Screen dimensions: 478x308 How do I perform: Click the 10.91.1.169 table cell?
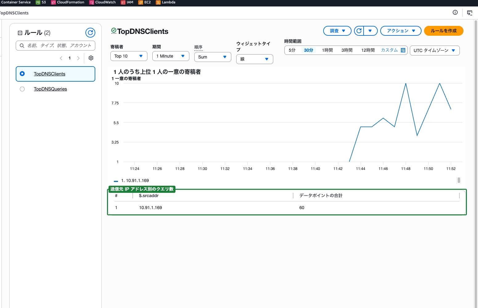[150, 208]
